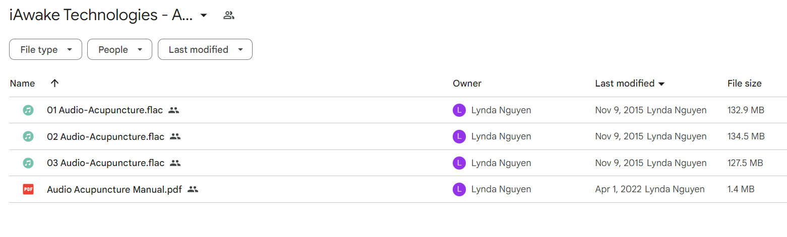The image size is (787, 237).
Task: Select the 03 Audio-Acupuncture.flac row
Action: 398,163
